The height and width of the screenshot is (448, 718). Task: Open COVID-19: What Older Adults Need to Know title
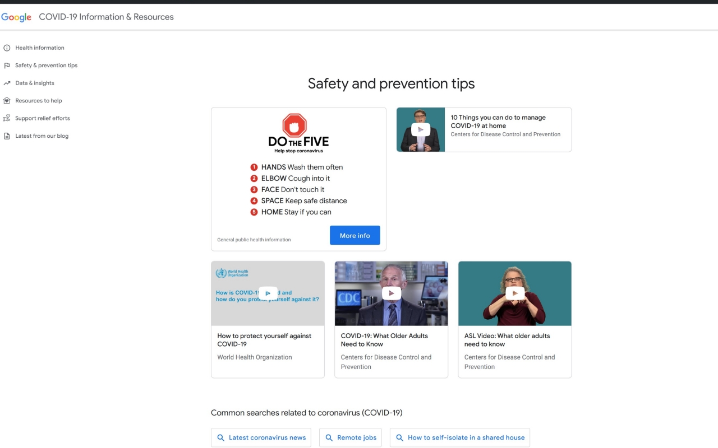(x=384, y=340)
